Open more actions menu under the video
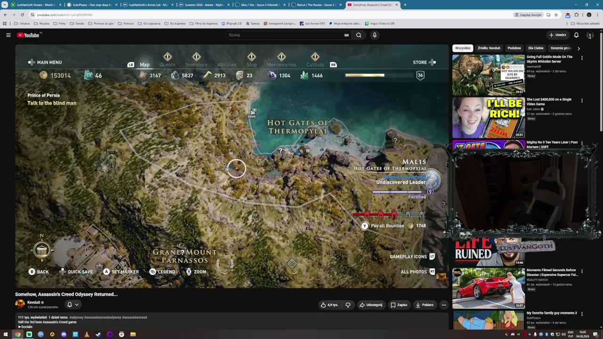The height and width of the screenshot is (339, 603). pos(443,305)
